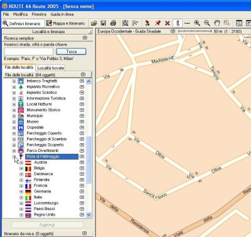Click the Ospedale blue H icon

click(21, 128)
